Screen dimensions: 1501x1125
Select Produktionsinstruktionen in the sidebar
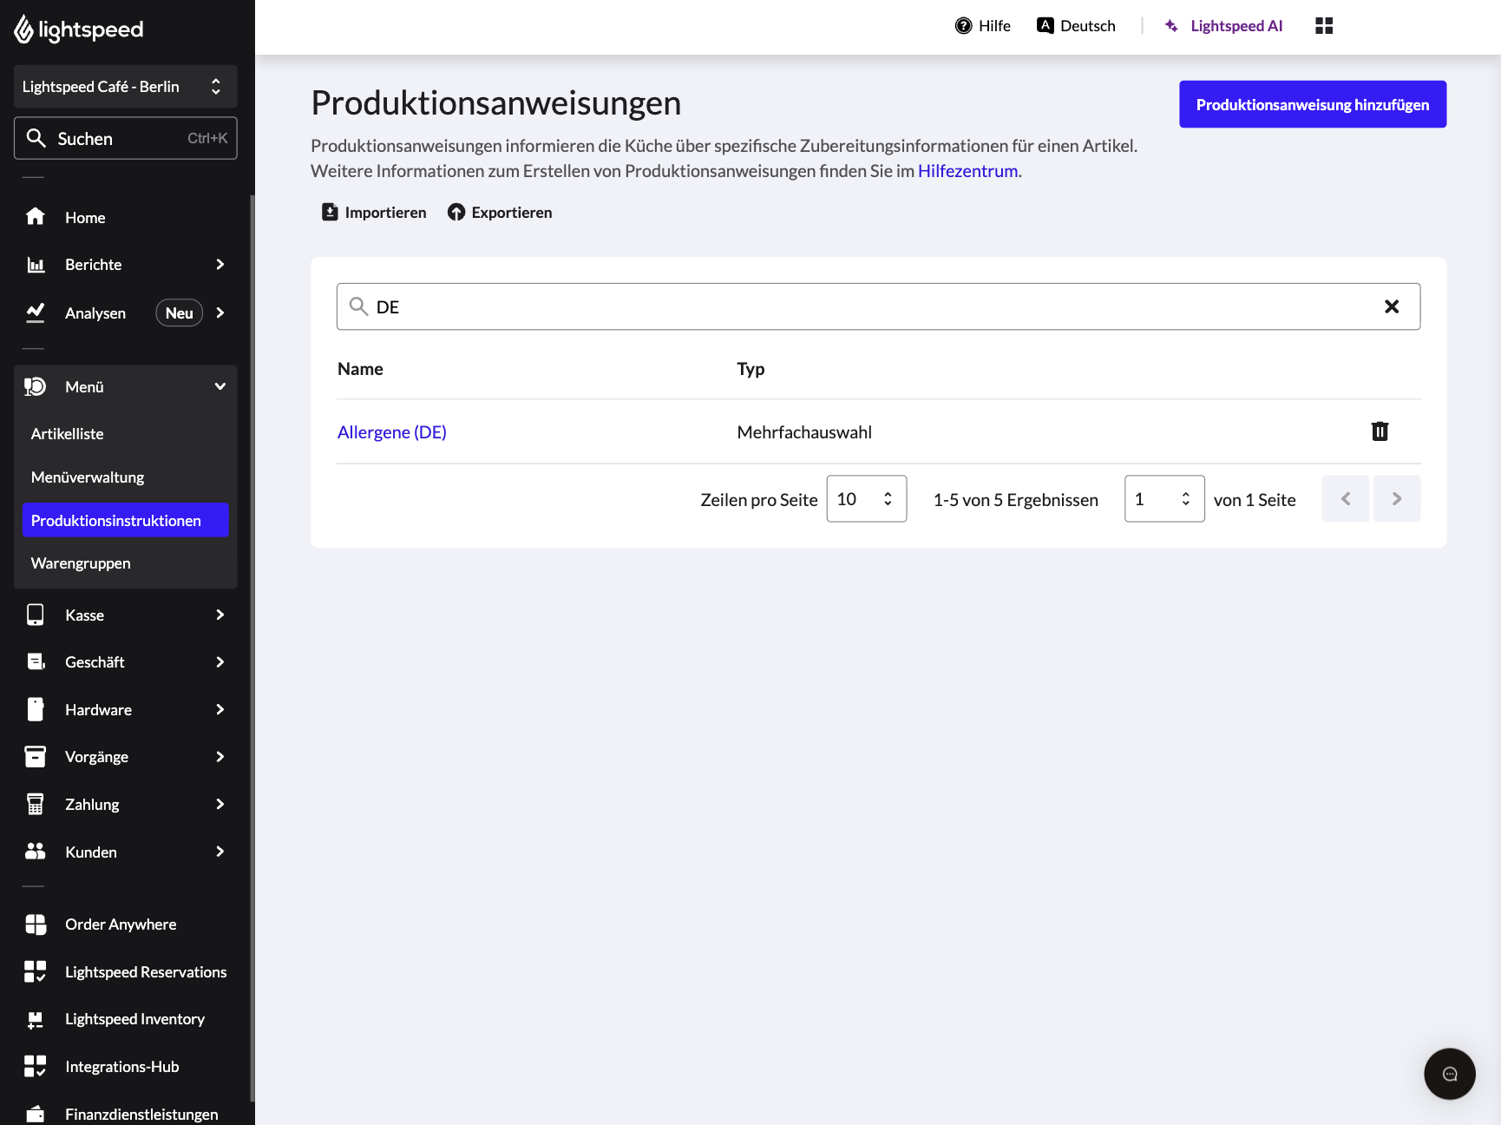pyautogui.click(x=126, y=520)
